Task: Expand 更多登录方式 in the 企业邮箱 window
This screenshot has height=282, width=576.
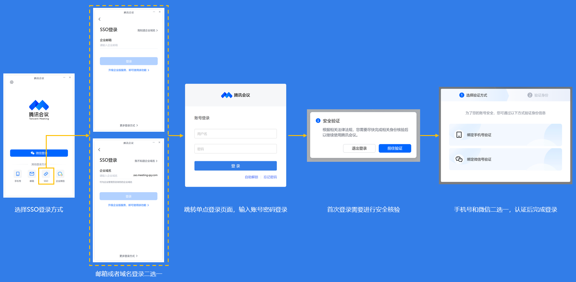Action: pyautogui.click(x=129, y=125)
